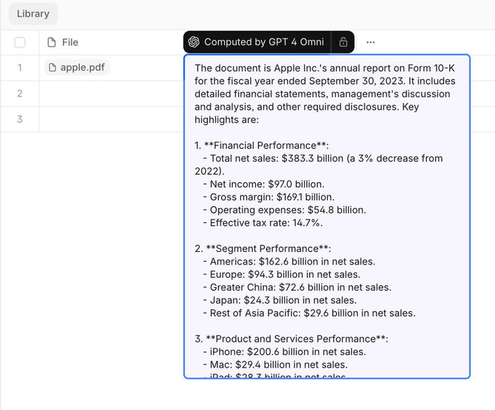Click the empty File cell in row 3
The width and height of the screenshot is (495, 410).
pos(111,119)
